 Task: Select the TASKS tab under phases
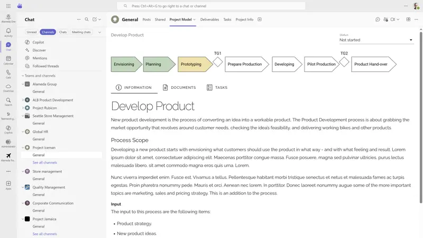click(x=217, y=87)
